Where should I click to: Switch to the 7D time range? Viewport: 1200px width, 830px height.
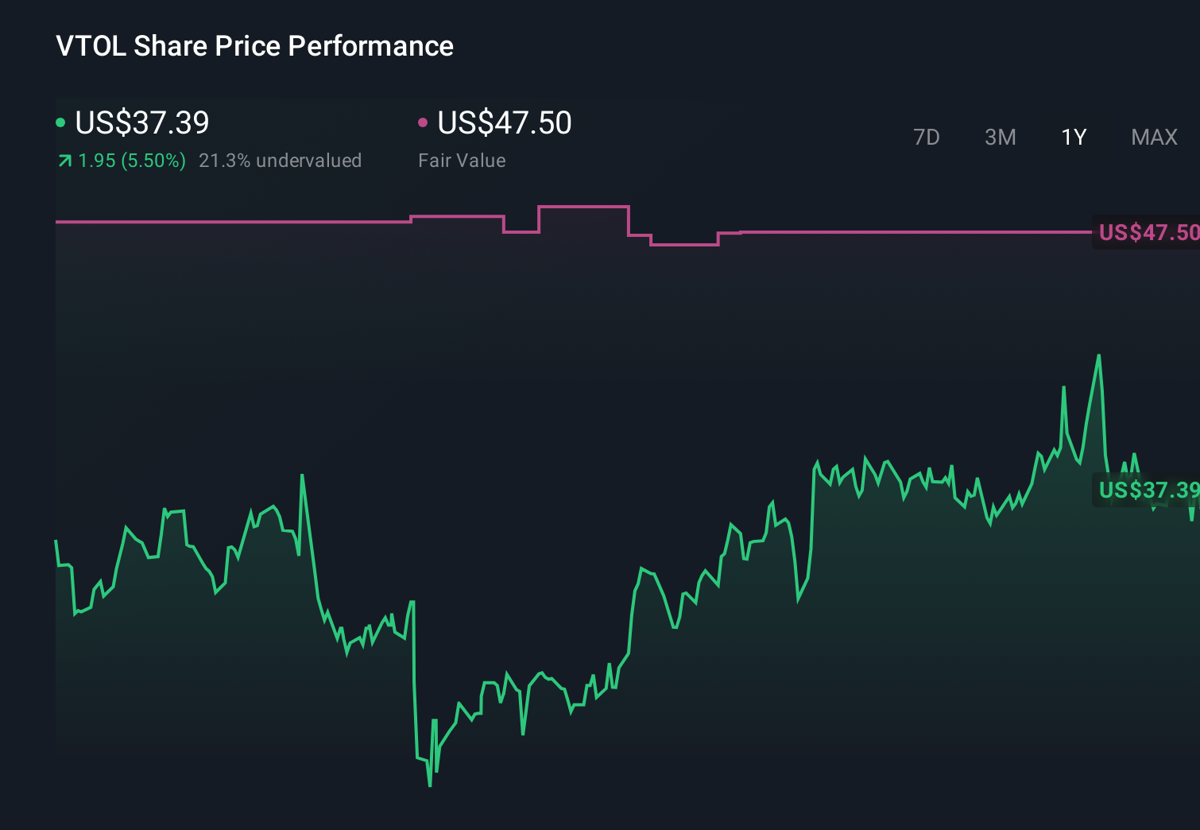(x=927, y=137)
